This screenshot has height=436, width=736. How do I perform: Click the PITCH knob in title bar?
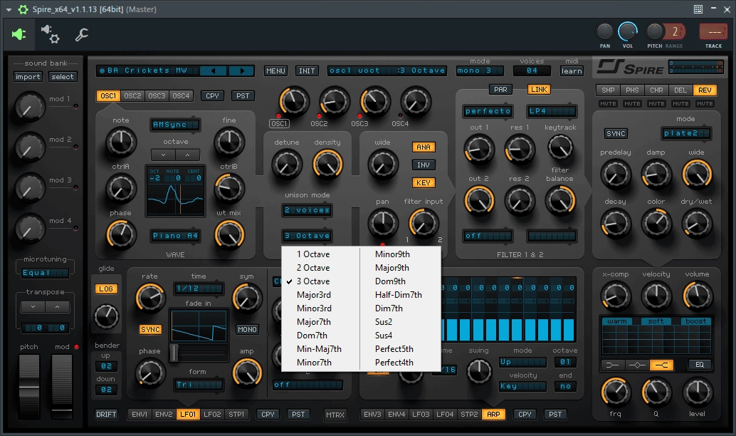[655, 32]
